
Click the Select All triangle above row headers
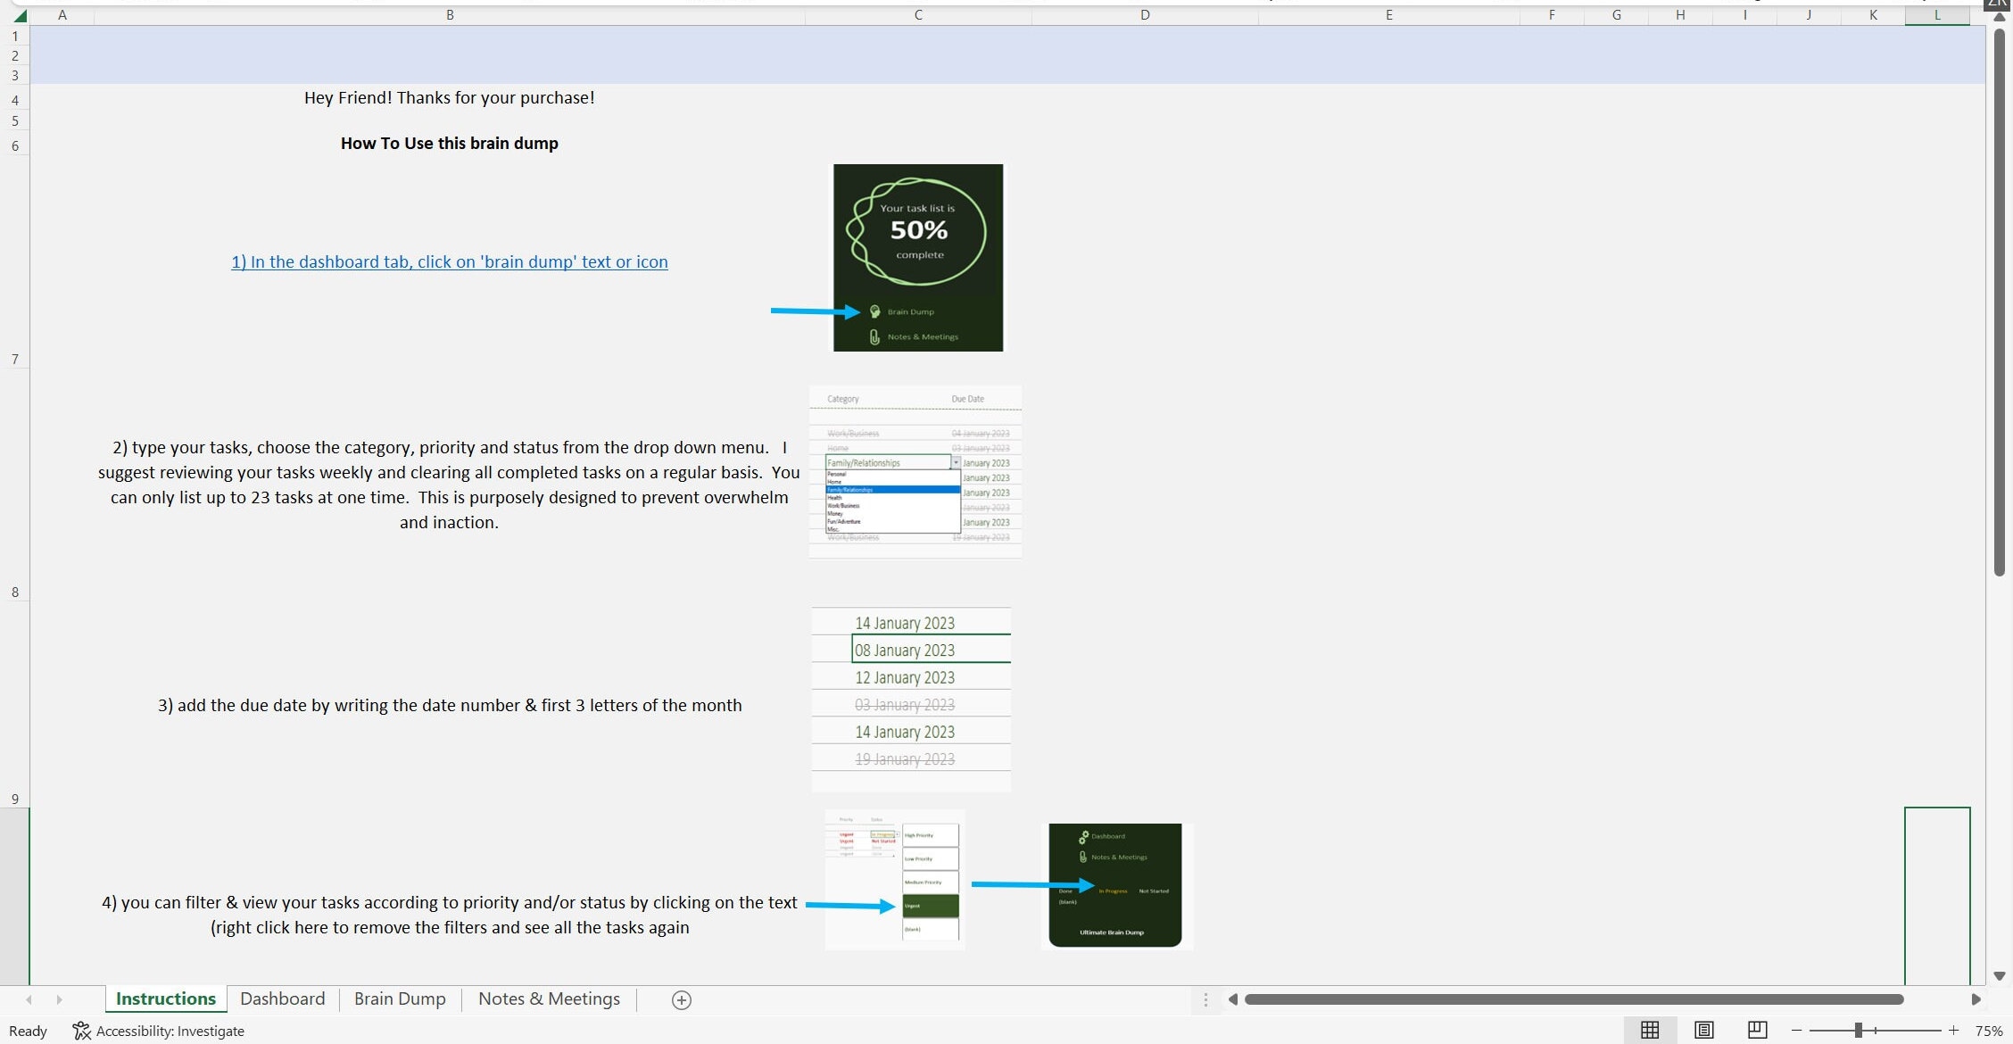click(x=20, y=14)
